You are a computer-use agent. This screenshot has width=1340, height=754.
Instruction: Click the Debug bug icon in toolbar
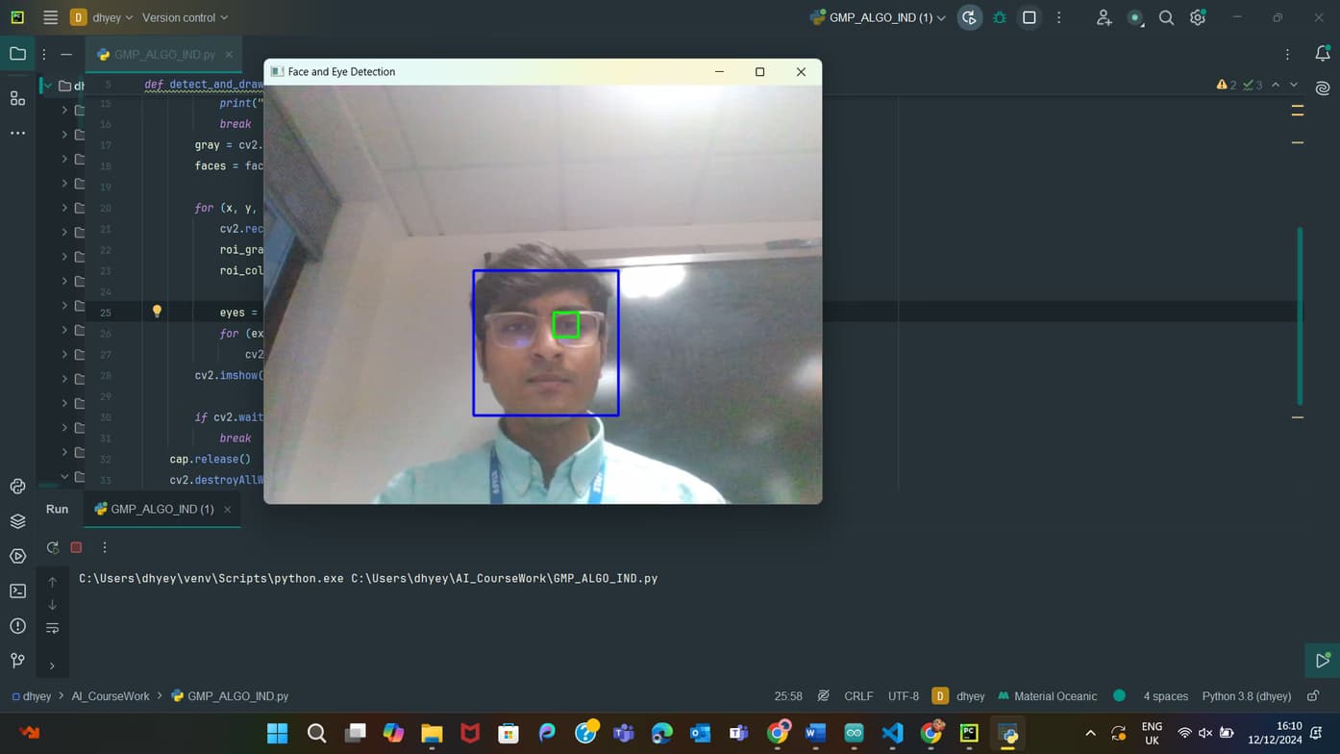[x=1000, y=17]
